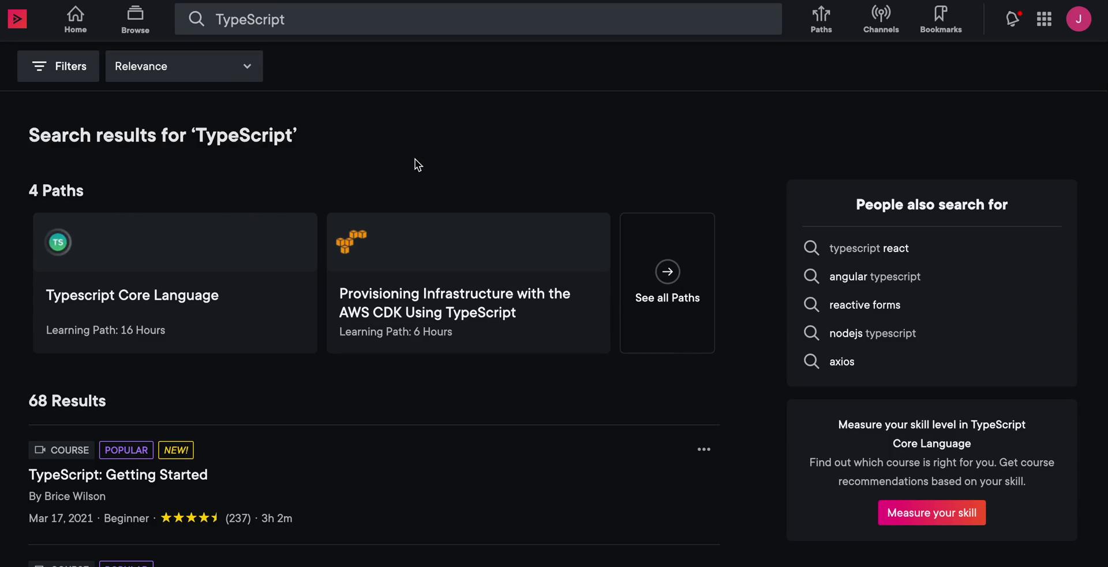This screenshot has height=567, width=1108.
Task: Click the TypeScript search input field
Action: tap(478, 19)
